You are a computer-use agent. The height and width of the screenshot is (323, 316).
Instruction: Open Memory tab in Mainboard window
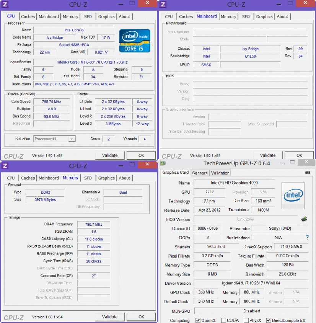[228, 16]
